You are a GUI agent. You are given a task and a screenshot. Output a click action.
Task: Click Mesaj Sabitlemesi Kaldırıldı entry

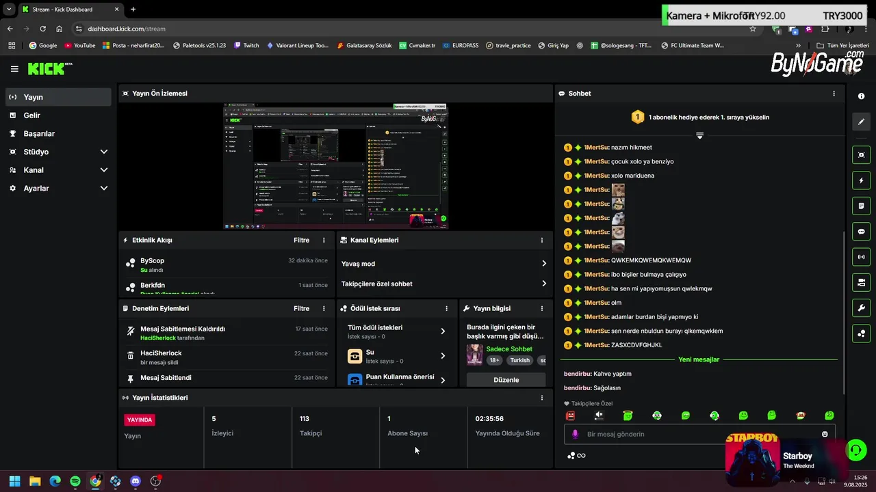point(227,333)
